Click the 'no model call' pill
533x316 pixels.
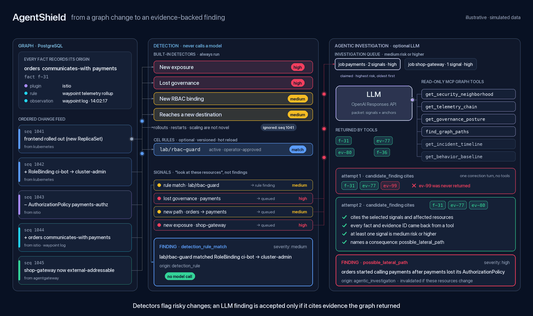point(180,276)
